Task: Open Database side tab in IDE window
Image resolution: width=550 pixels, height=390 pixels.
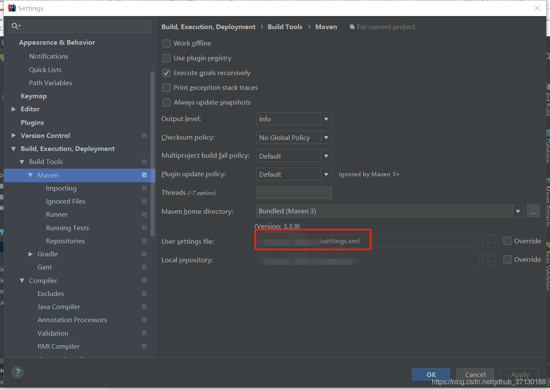Action: coord(547,146)
